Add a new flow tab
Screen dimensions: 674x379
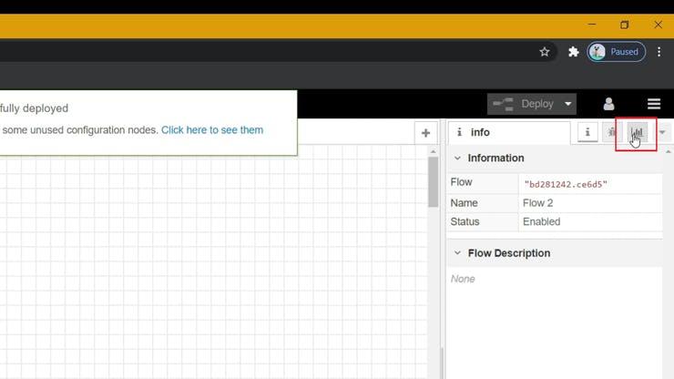coord(425,133)
